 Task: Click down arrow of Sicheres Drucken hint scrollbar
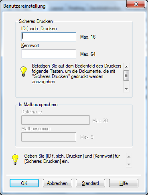[x=126, y=89]
